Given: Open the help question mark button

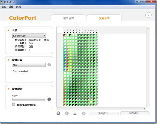Looking at the screenshot, I should [148, 15].
